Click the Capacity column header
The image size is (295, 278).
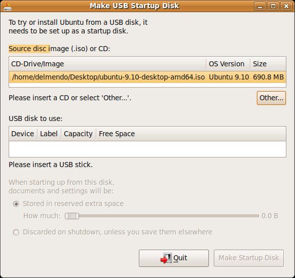click(79, 134)
